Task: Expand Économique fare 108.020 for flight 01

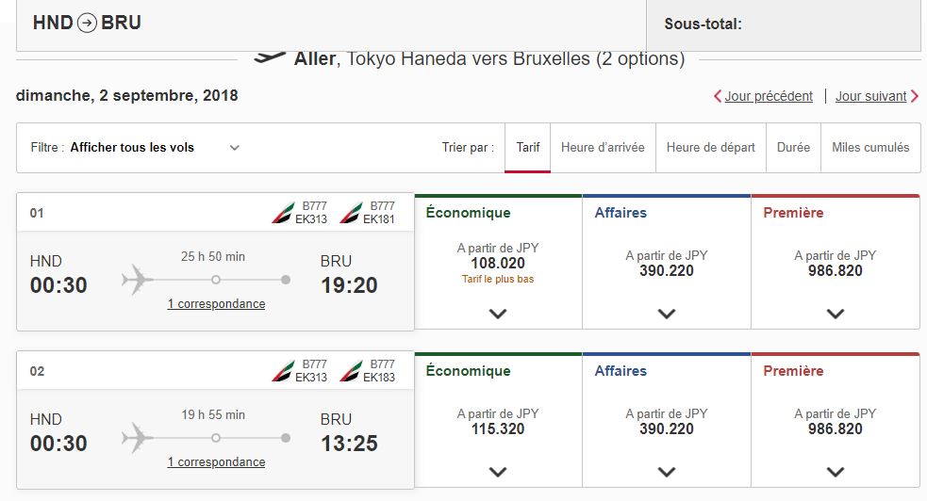Action: click(x=498, y=314)
